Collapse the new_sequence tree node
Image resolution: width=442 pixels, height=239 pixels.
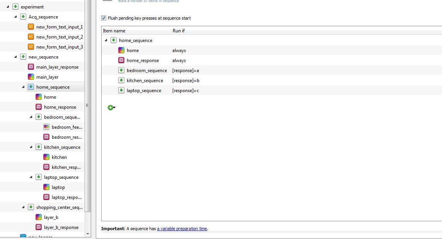(15, 57)
